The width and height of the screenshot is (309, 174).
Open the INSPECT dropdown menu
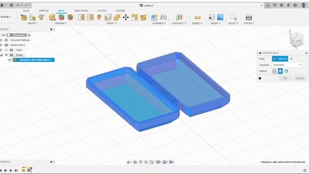pyautogui.click(x=197, y=23)
